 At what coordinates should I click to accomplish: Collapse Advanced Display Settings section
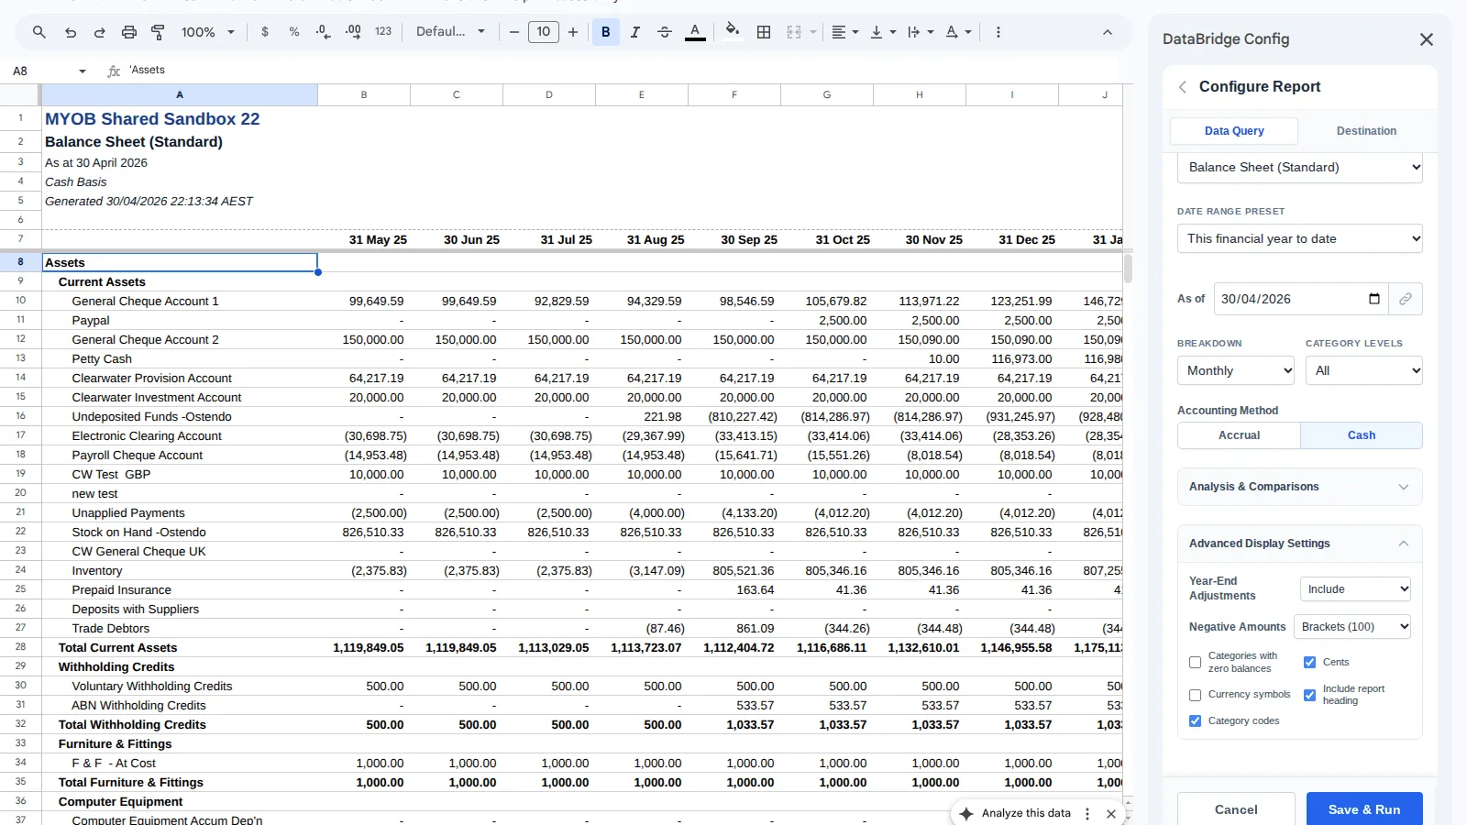(x=1300, y=544)
